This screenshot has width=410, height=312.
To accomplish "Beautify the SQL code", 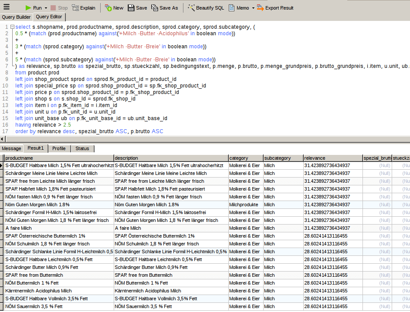I will pos(206,8).
